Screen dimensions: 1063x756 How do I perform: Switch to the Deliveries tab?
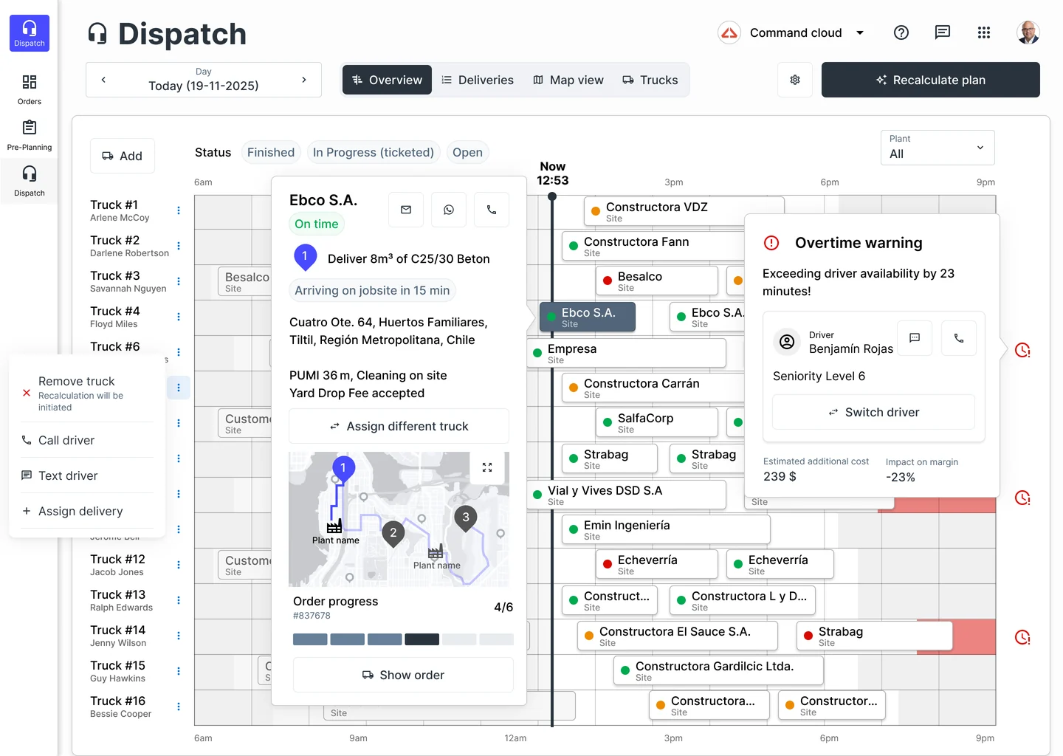pos(478,80)
